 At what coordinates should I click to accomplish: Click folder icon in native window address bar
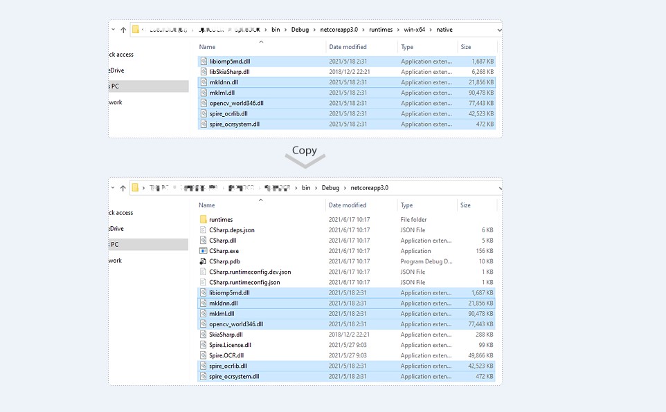(x=136, y=29)
